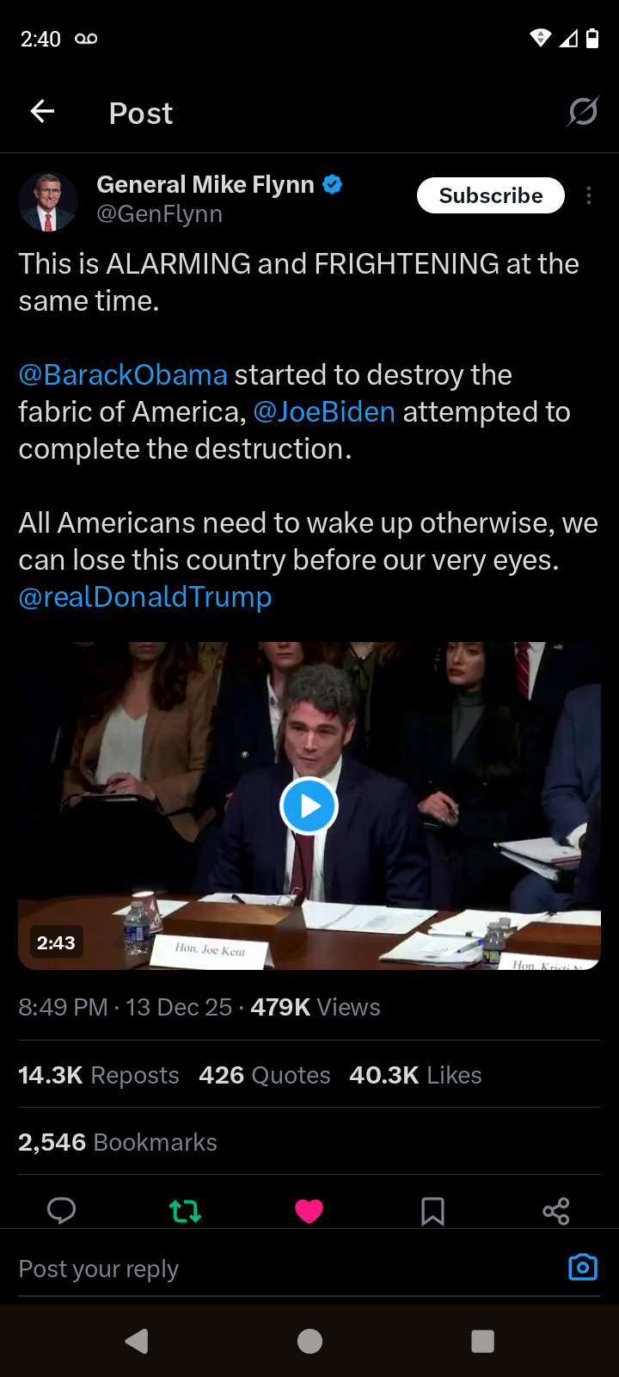Open the 40.3K Likes list

click(415, 1075)
